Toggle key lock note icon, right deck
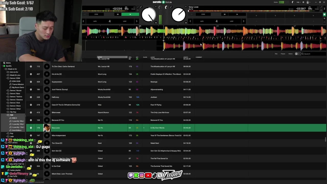This screenshot has width=327, height=184. [171, 7]
